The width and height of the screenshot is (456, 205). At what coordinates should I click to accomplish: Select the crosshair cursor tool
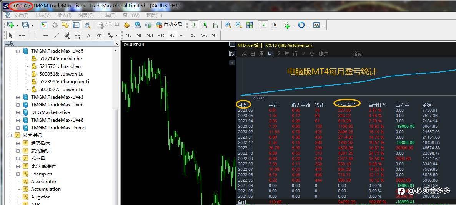point(22,35)
